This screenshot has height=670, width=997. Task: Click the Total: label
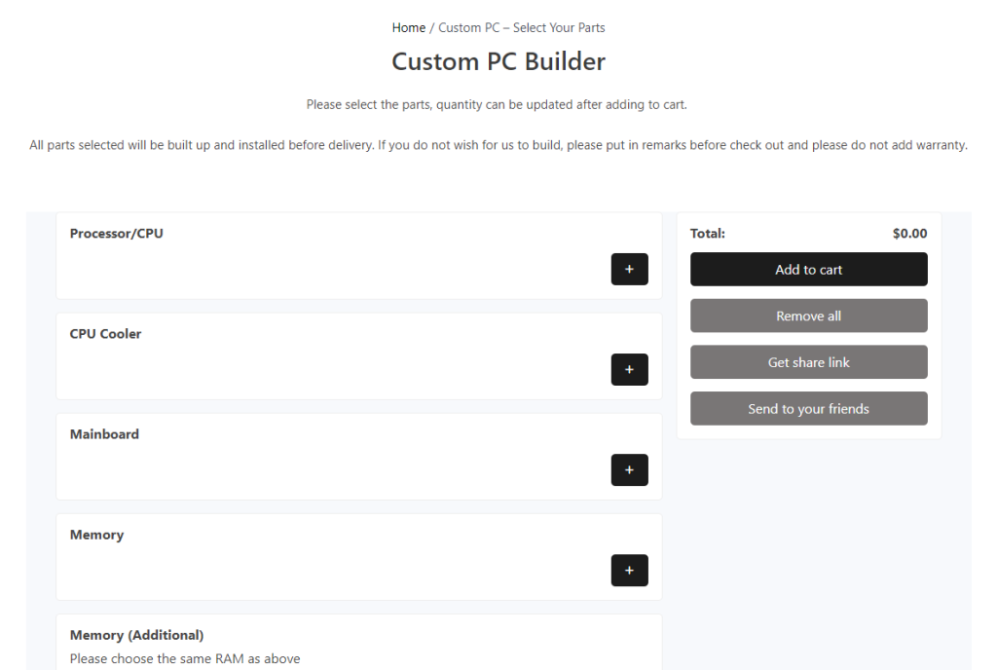[708, 234]
